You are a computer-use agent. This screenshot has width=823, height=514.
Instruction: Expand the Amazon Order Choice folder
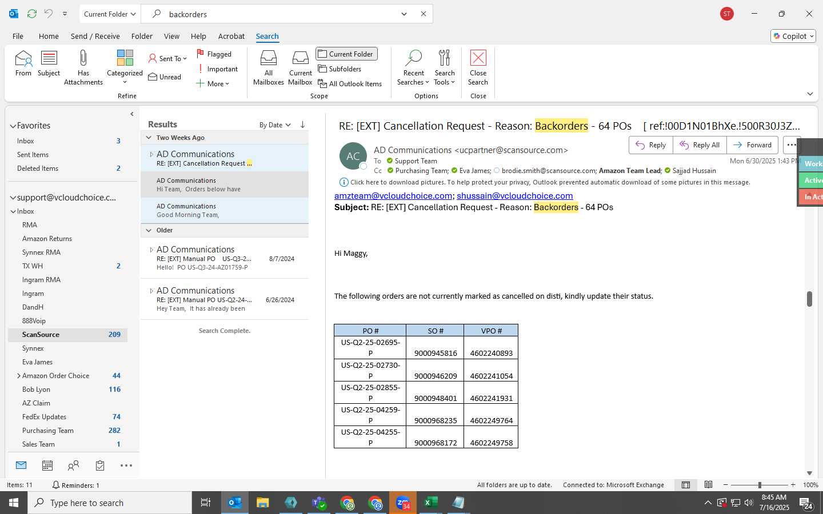pos(19,376)
